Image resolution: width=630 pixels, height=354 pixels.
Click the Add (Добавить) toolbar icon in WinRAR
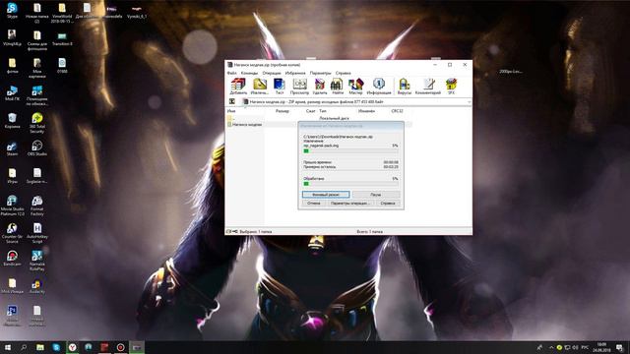tap(238, 86)
